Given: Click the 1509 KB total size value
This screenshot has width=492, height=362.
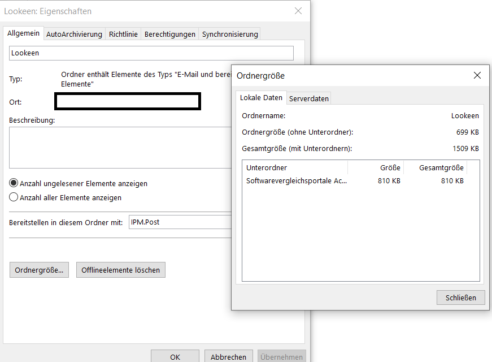Looking at the screenshot, I should tap(465, 148).
